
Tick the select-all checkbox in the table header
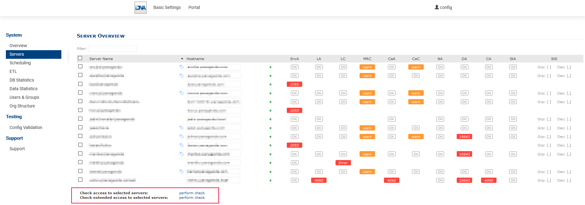tap(80, 58)
